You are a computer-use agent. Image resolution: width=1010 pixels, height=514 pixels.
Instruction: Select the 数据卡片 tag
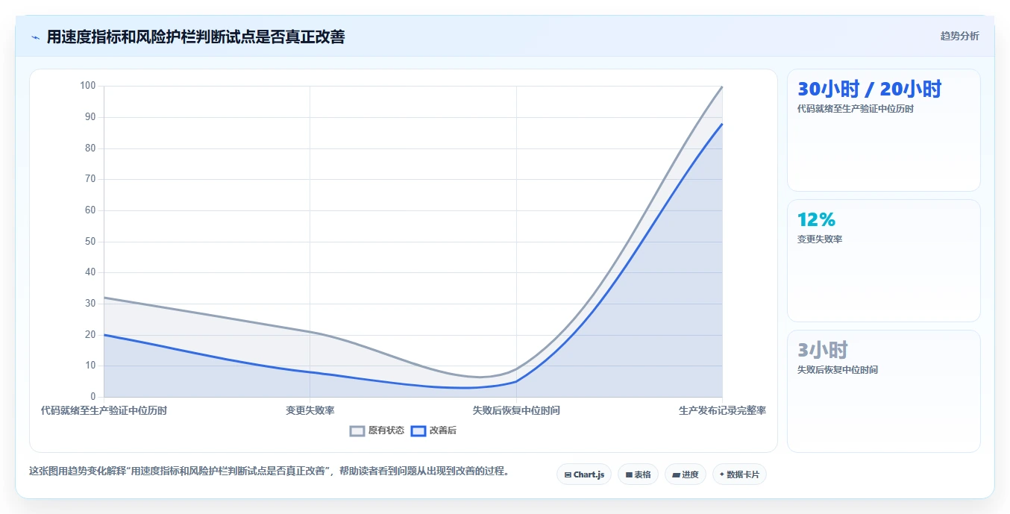tap(739, 474)
